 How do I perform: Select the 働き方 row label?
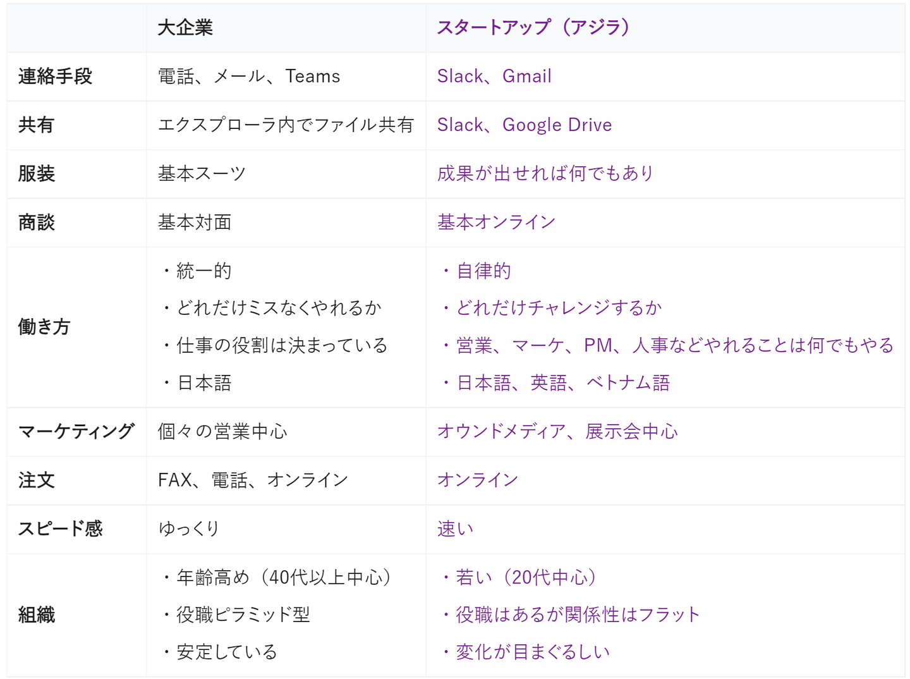click(x=44, y=327)
